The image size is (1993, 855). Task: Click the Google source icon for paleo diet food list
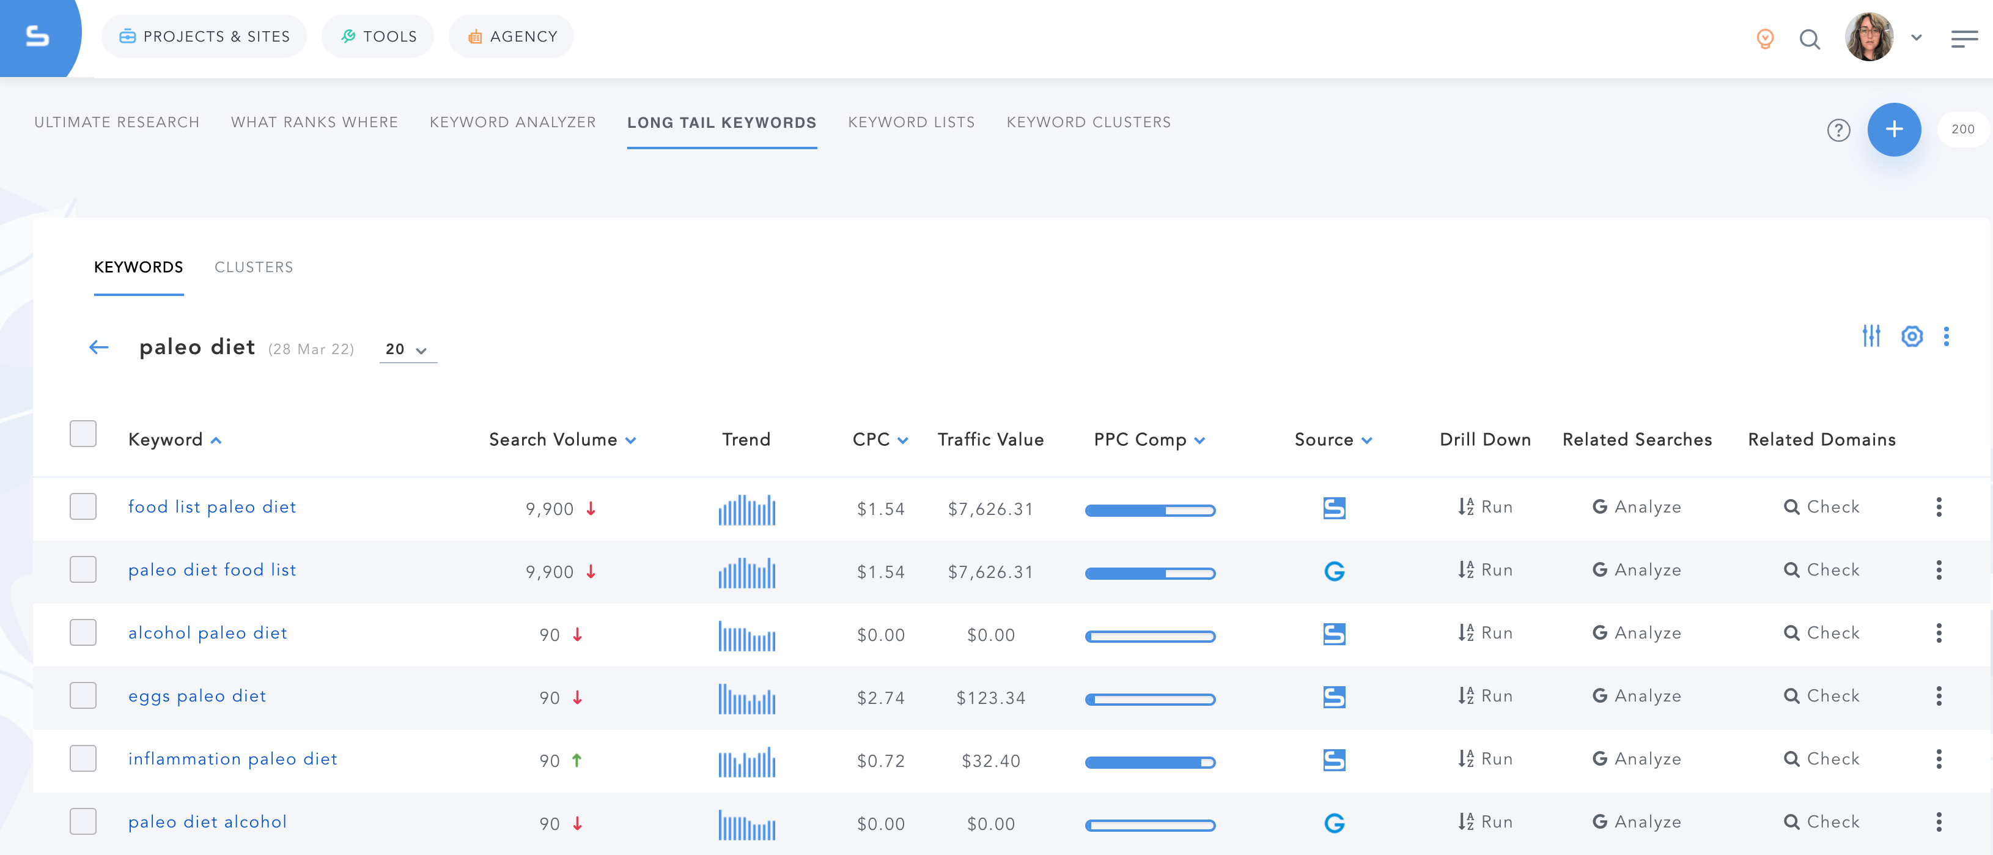point(1333,571)
